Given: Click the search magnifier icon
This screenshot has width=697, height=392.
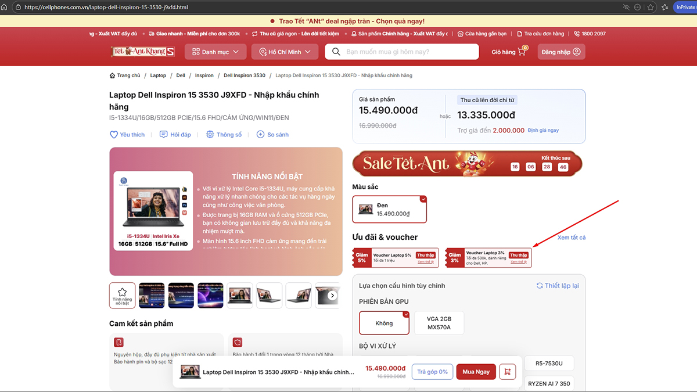Looking at the screenshot, I should [x=336, y=52].
